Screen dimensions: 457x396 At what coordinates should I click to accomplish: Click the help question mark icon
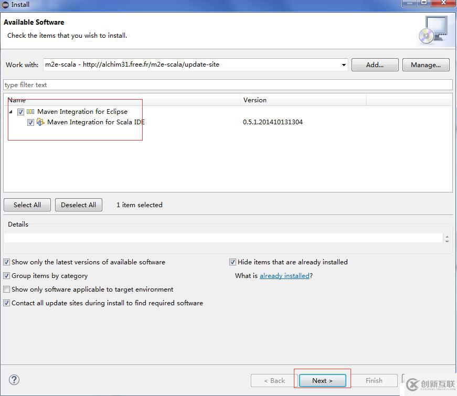[x=14, y=380]
